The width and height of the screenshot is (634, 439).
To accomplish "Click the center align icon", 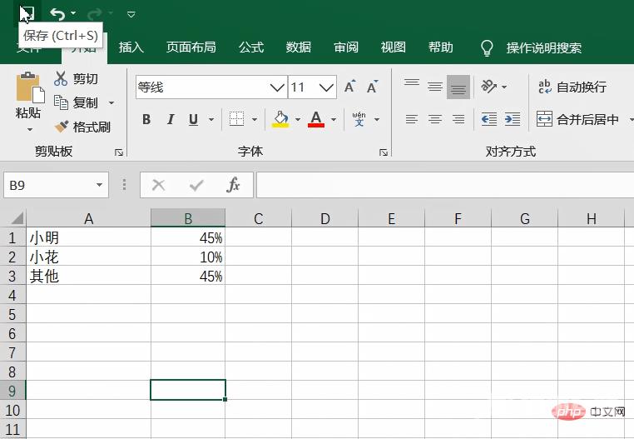I will 435,119.
